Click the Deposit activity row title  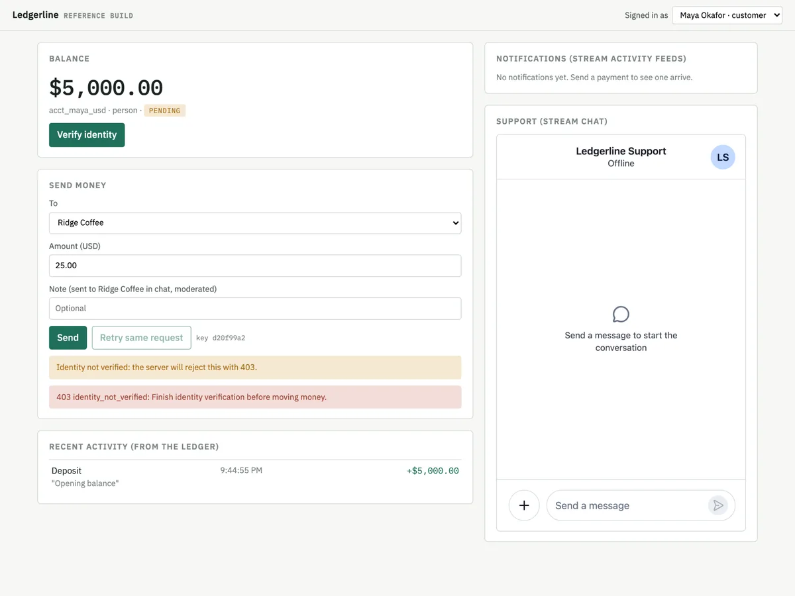click(x=66, y=470)
